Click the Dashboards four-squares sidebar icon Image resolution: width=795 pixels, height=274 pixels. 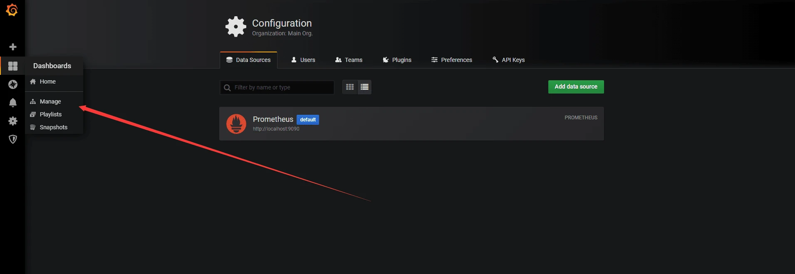coord(13,66)
